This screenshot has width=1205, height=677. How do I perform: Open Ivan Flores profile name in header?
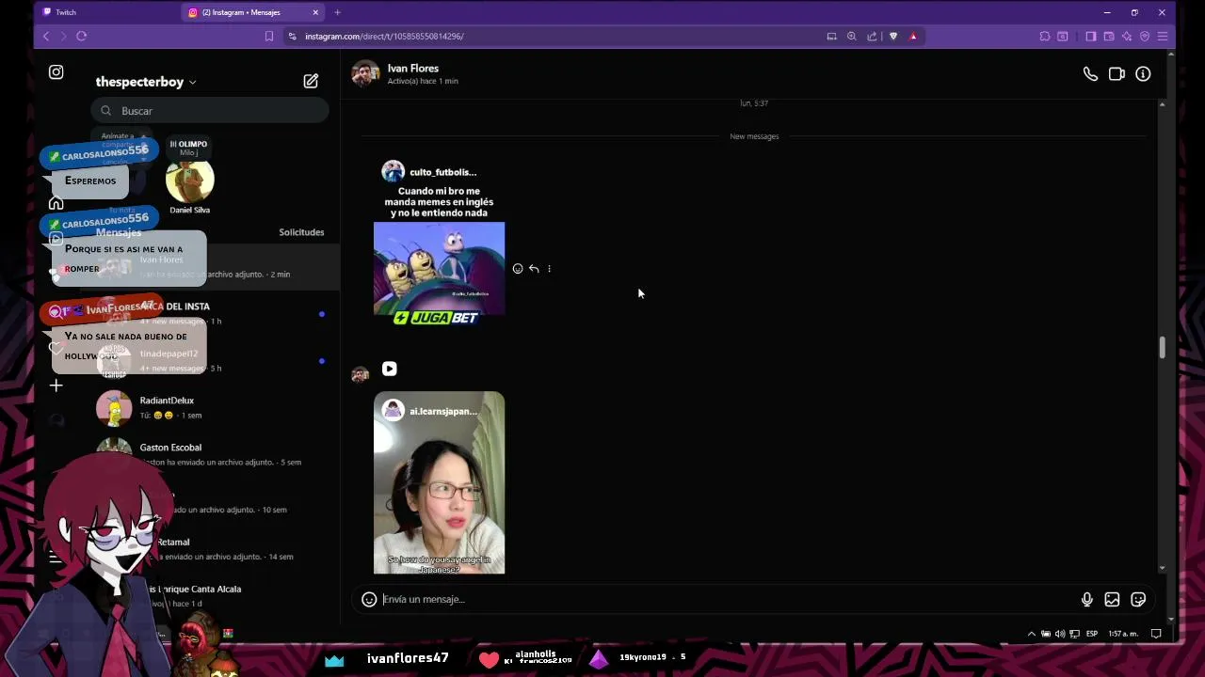(x=413, y=69)
